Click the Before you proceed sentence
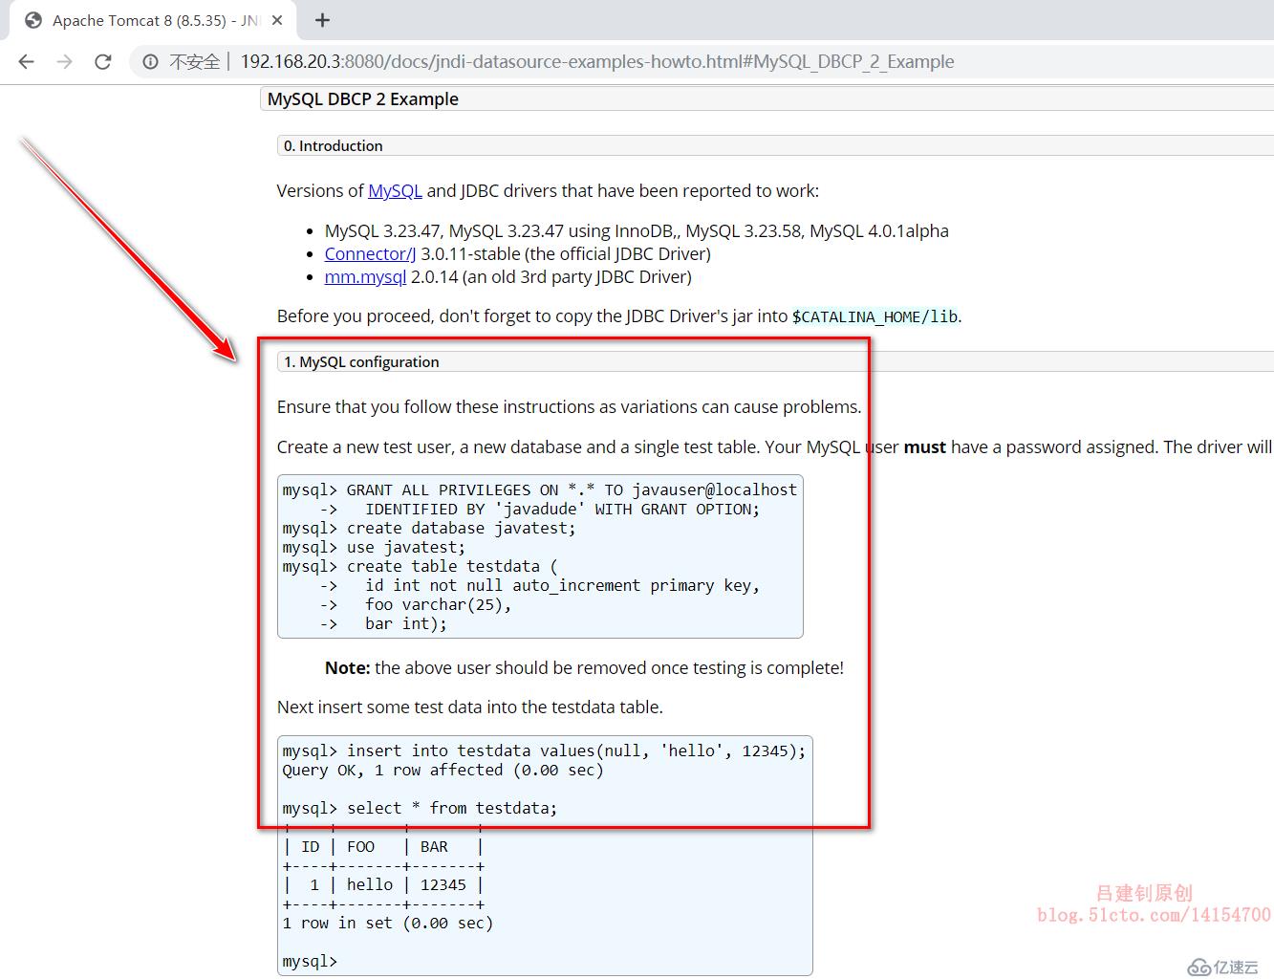 click(619, 316)
